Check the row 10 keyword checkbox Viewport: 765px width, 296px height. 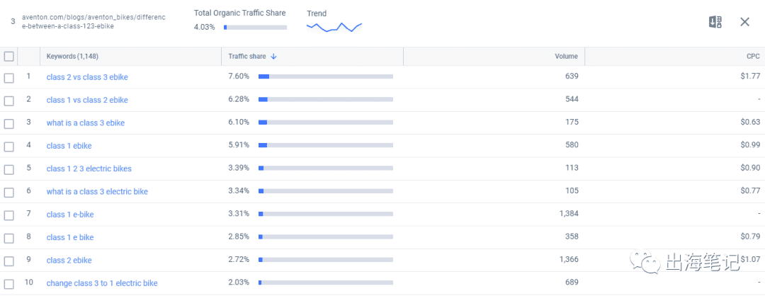pyautogui.click(x=9, y=283)
